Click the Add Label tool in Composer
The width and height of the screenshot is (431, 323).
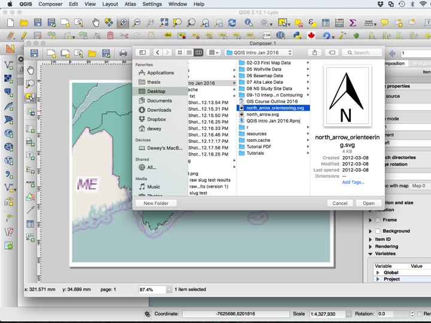pyautogui.click(x=31, y=156)
